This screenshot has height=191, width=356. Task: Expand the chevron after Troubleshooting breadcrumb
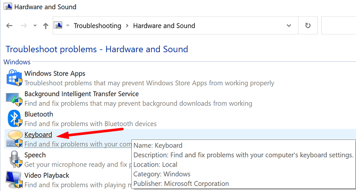point(127,26)
